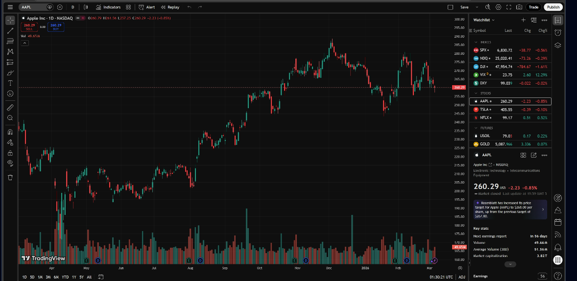Screen dimensions: 577x281
Task: Open the quick search magnifier icon
Action: pos(487,7)
